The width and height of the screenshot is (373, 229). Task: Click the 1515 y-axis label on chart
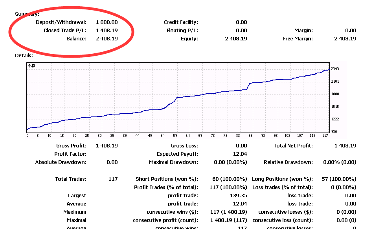point(335,107)
